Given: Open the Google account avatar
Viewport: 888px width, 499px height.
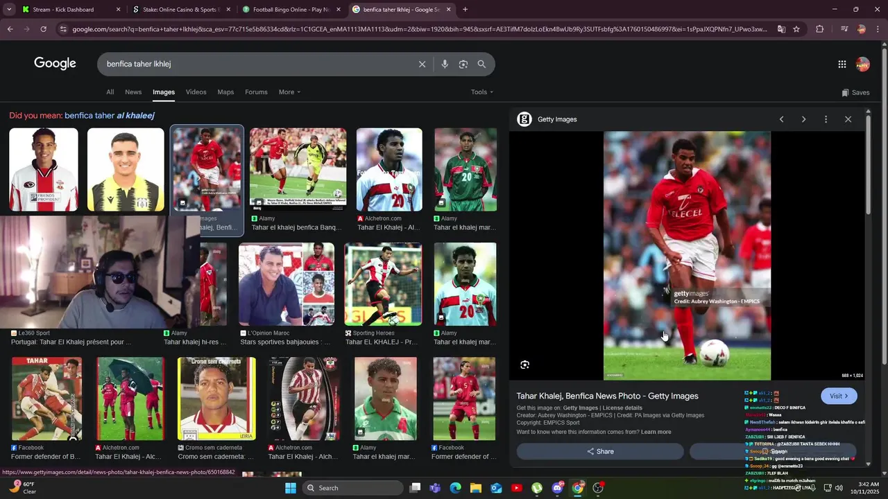Looking at the screenshot, I should [863, 64].
